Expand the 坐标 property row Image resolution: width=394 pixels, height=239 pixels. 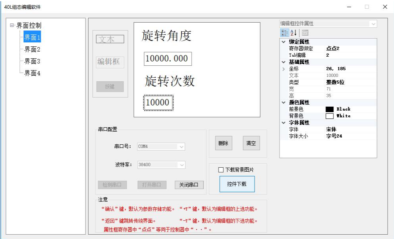pos(283,69)
